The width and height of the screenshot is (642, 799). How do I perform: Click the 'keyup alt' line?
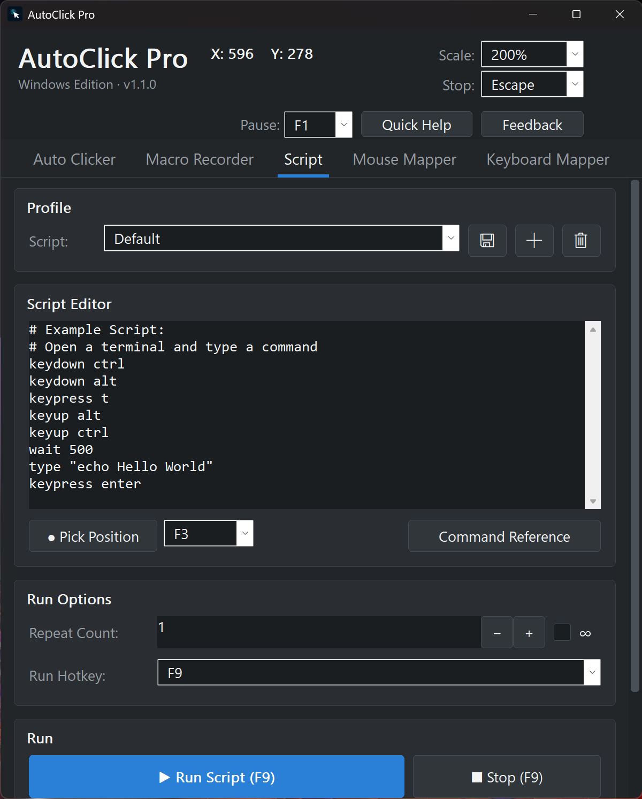point(65,416)
